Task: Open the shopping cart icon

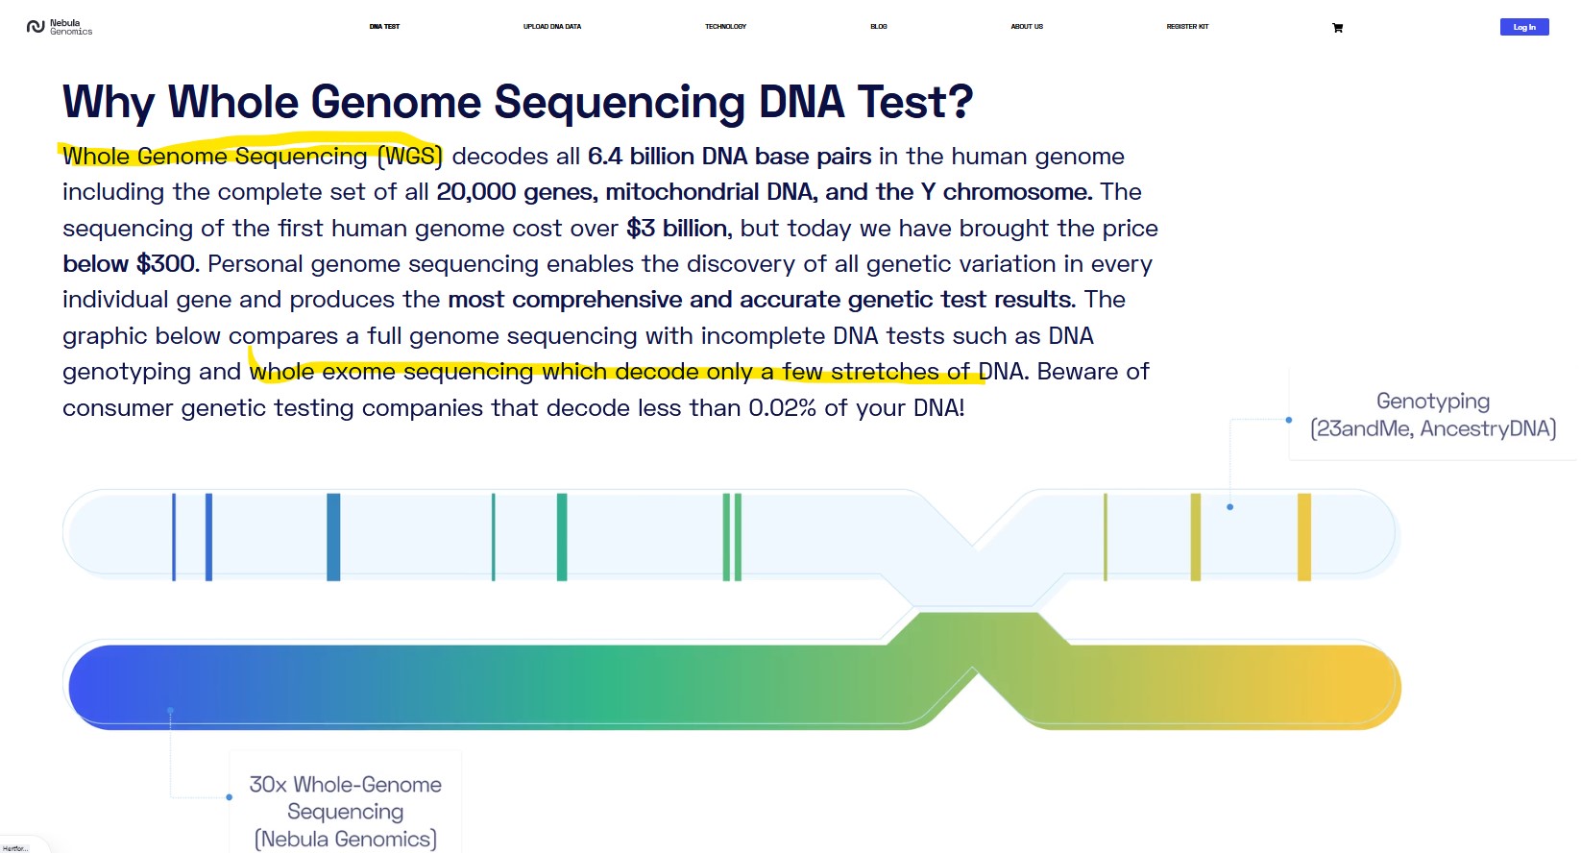Action: (1337, 28)
